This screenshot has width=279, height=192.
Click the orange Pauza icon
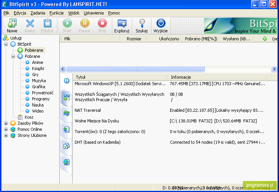click(x=85, y=23)
